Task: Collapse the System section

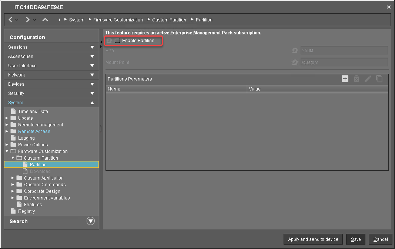Action: [x=92, y=103]
